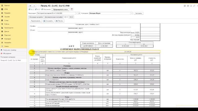Click the forward arrow navigation button
The width and height of the screenshot is (198, 111).
(34, 6)
